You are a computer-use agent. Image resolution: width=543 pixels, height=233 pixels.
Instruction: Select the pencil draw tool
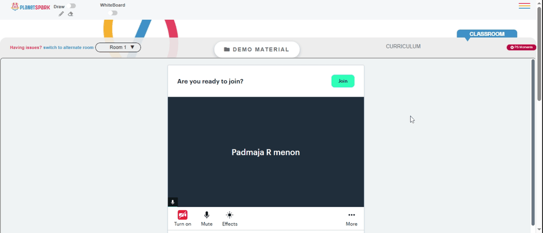[x=61, y=14]
